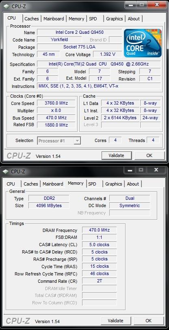
Task: Click 45 nm technology value
Action: tap(49, 54)
